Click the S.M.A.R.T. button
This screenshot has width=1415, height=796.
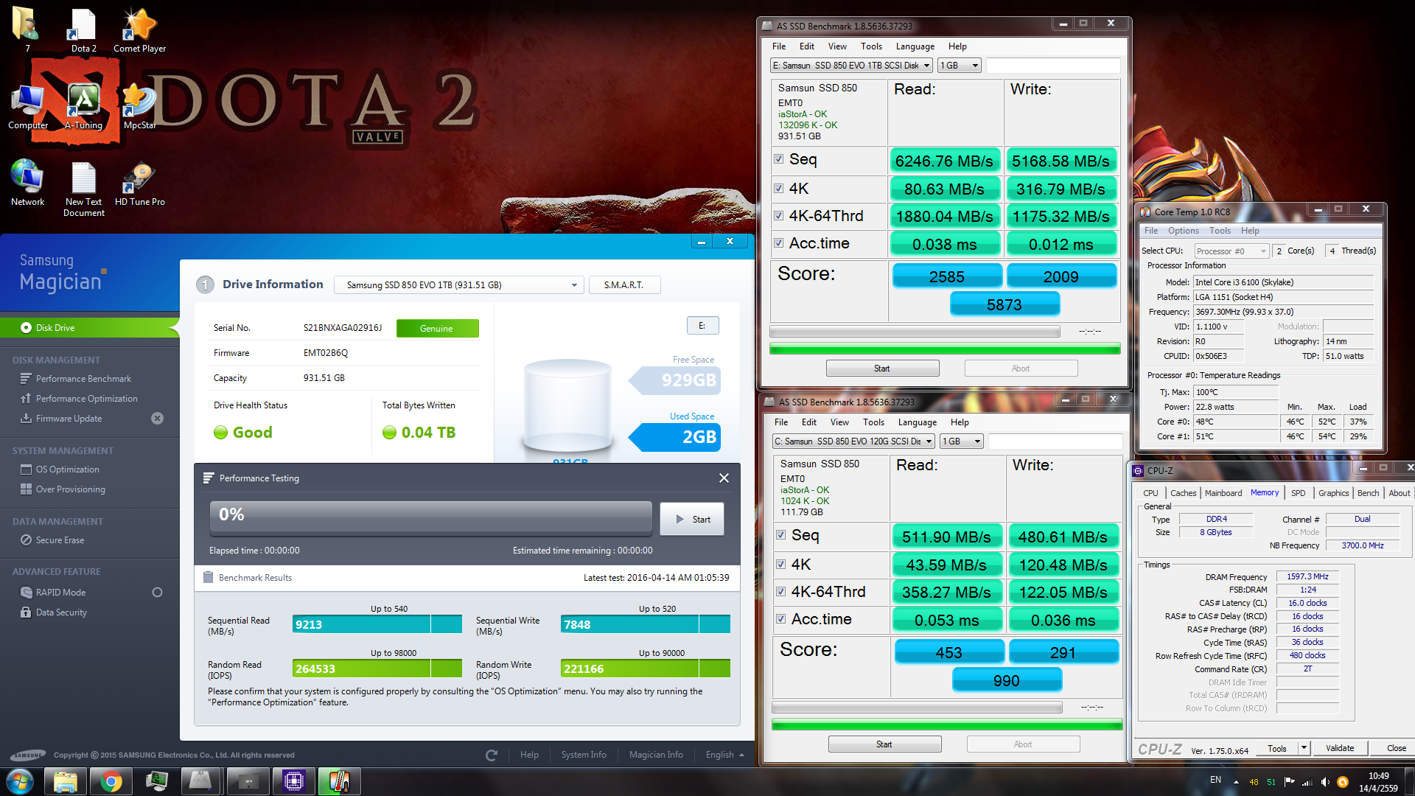coord(623,285)
